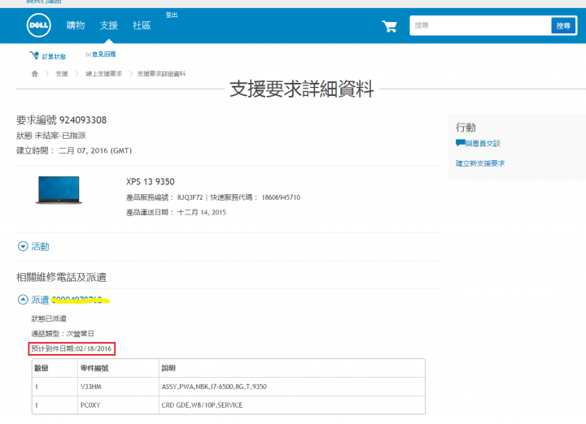Screen dimensions: 586x424
Task: Click service tag 8JQ3F72
Action: point(190,197)
